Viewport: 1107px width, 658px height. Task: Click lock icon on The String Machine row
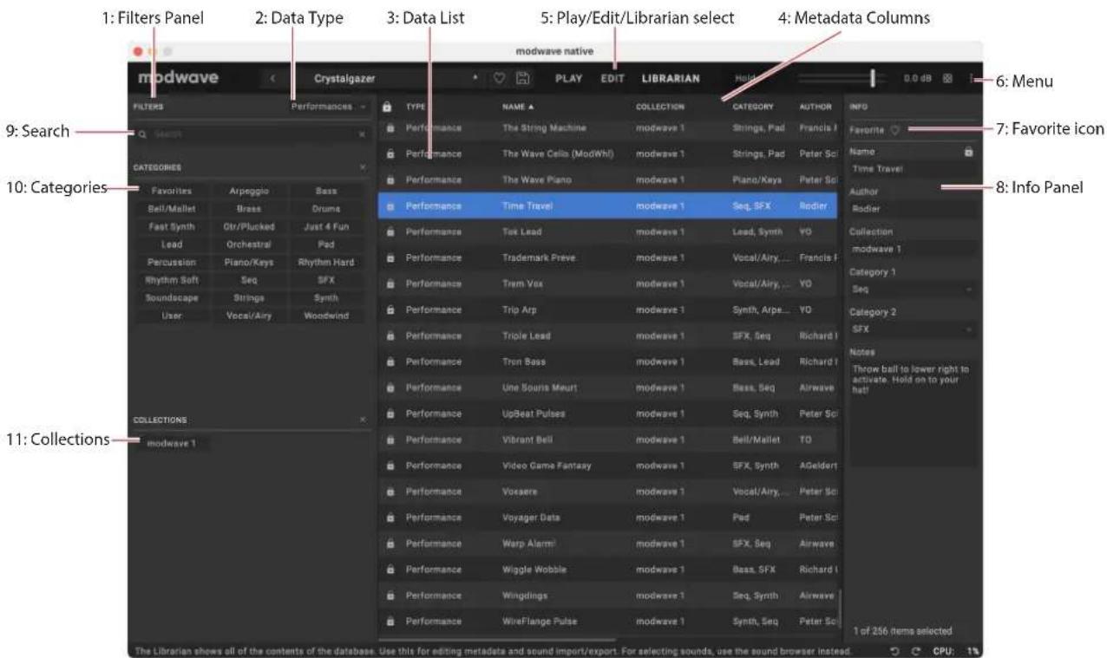coord(390,128)
